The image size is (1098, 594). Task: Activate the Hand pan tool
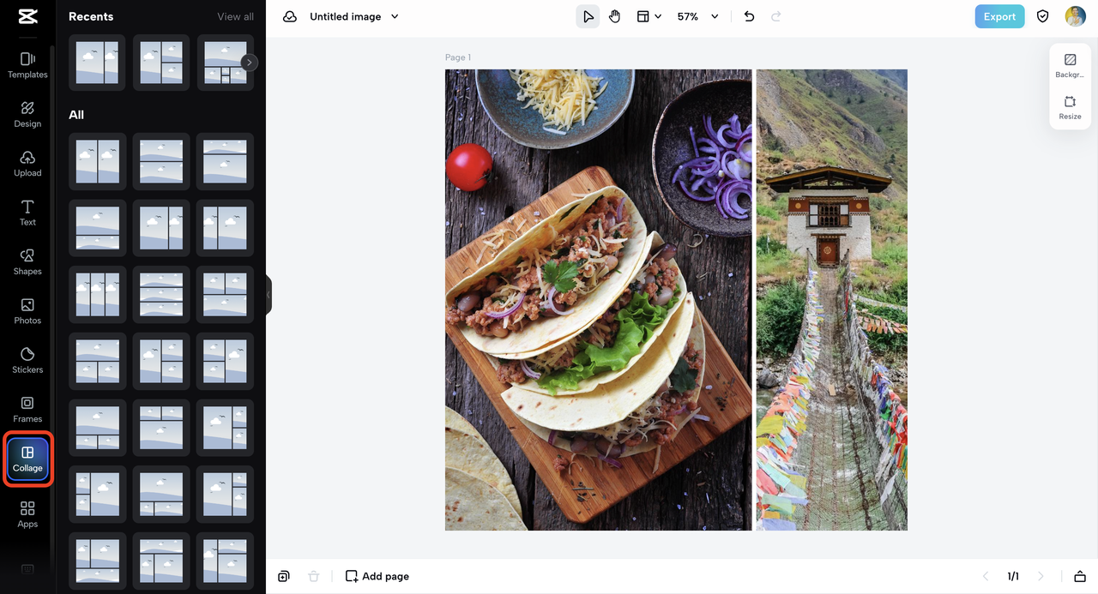pos(615,16)
